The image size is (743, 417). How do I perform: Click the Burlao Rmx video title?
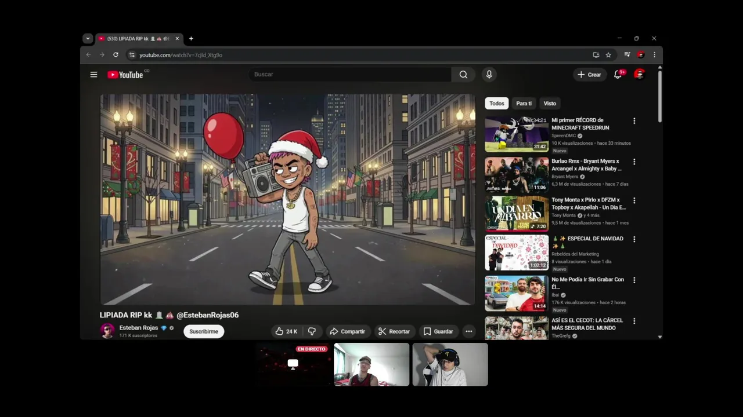[586, 165]
